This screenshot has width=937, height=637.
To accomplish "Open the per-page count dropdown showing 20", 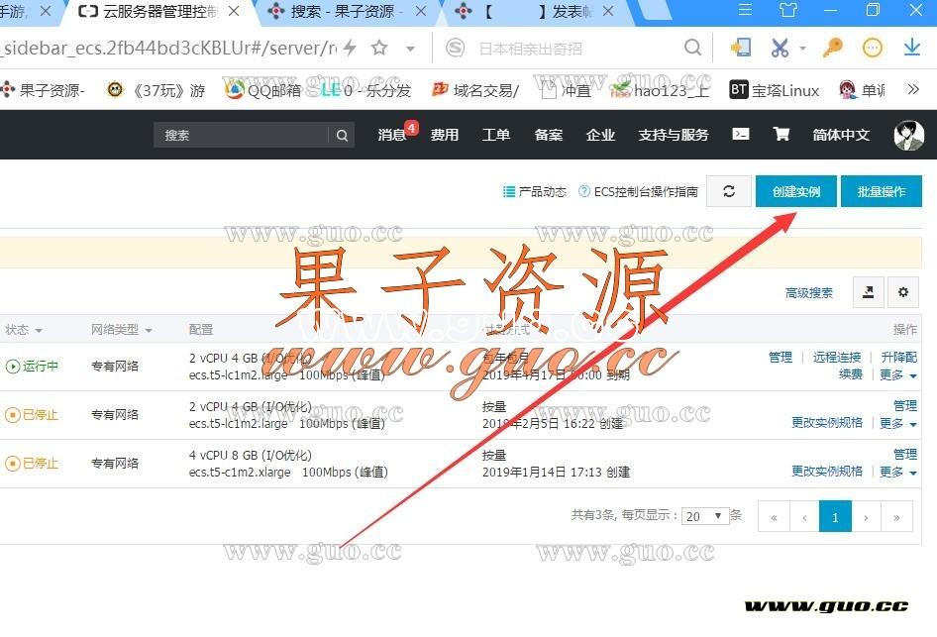I will pos(706,516).
